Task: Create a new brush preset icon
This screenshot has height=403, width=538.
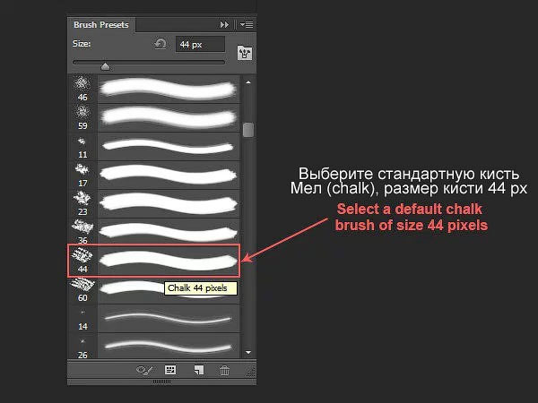Action: [x=199, y=370]
